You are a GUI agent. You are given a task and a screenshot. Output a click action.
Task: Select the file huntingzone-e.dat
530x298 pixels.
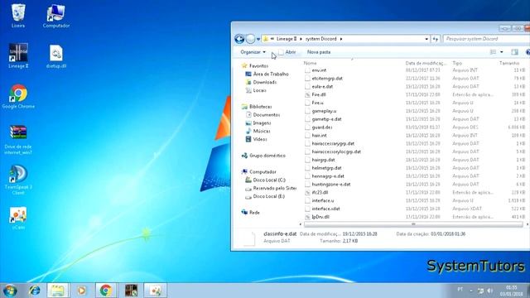331,184
